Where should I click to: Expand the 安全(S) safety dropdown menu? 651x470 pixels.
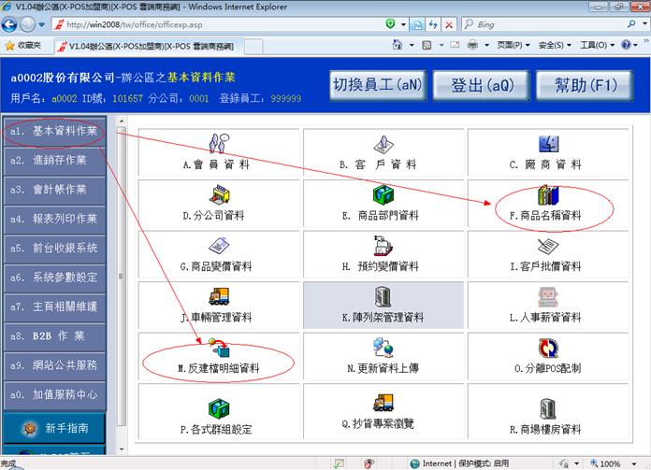(x=556, y=45)
